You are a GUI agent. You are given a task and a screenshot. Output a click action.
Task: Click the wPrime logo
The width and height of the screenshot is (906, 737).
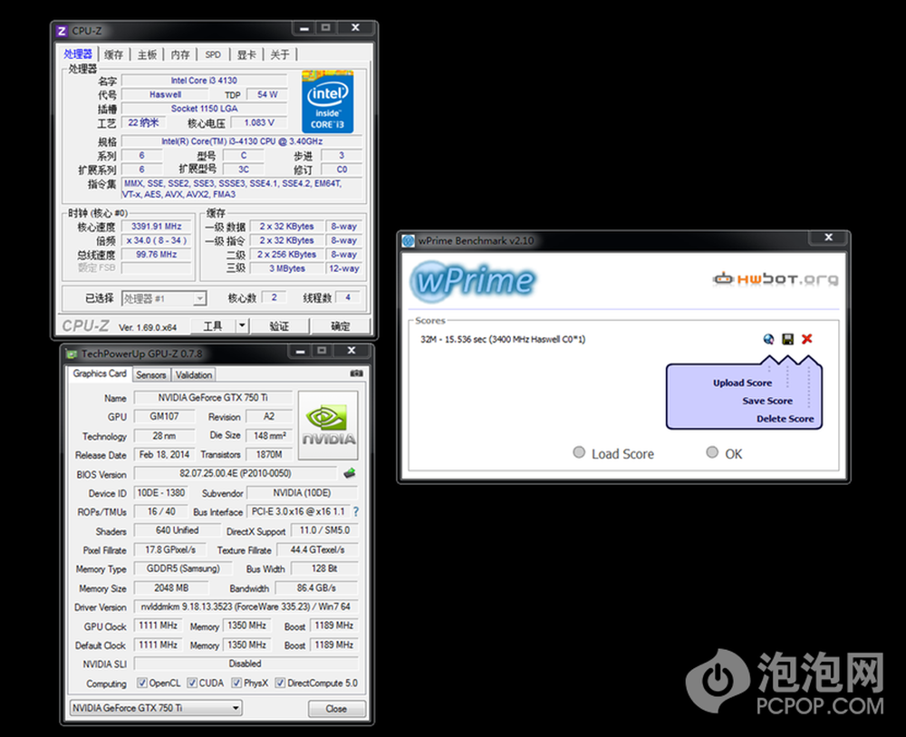click(x=473, y=282)
